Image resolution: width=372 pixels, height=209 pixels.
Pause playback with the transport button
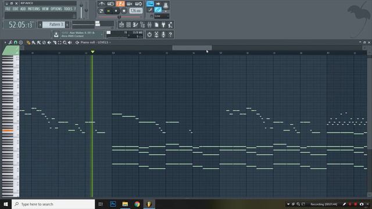[x=109, y=11]
